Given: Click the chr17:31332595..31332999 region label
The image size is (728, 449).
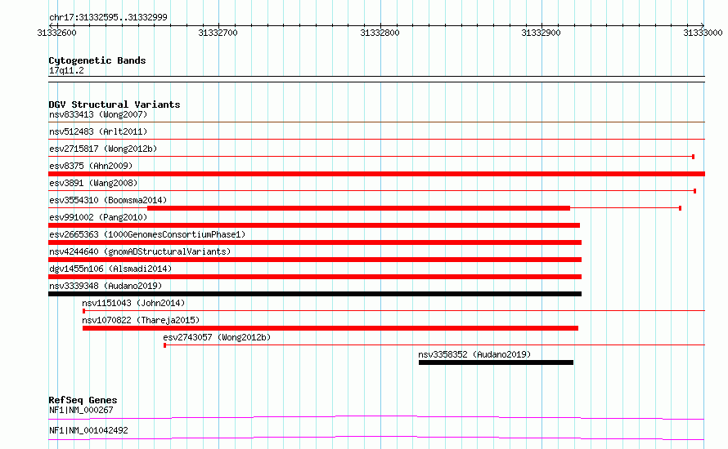Looking at the screenshot, I should (x=108, y=17).
